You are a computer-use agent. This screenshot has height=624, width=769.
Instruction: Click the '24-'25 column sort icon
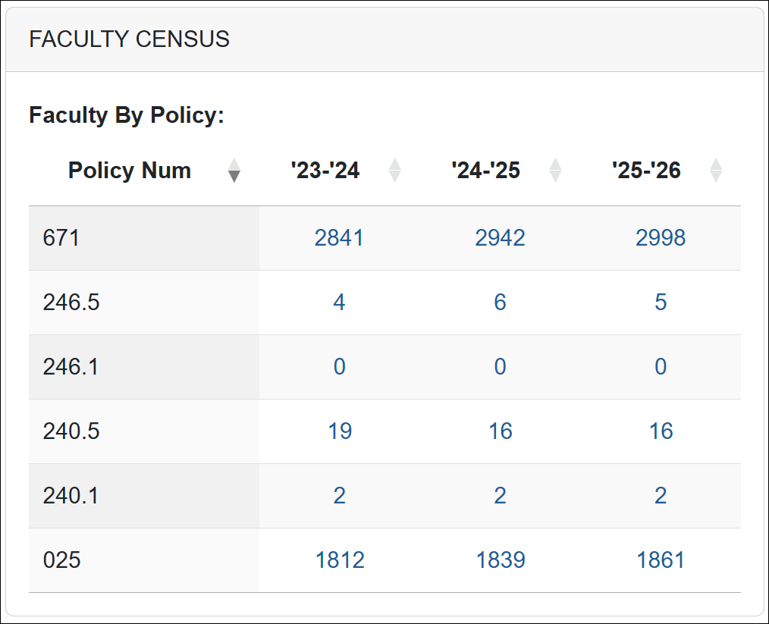555,171
